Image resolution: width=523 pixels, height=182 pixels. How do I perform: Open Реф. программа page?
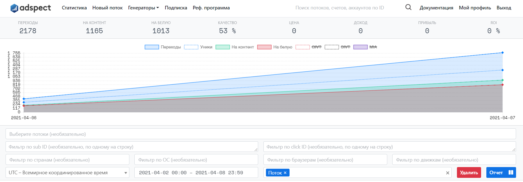click(211, 8)
